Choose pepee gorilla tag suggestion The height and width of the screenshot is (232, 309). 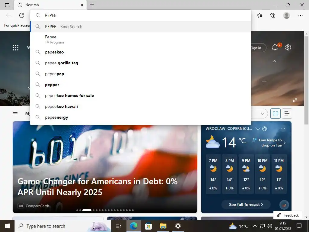tap(141, 63)
